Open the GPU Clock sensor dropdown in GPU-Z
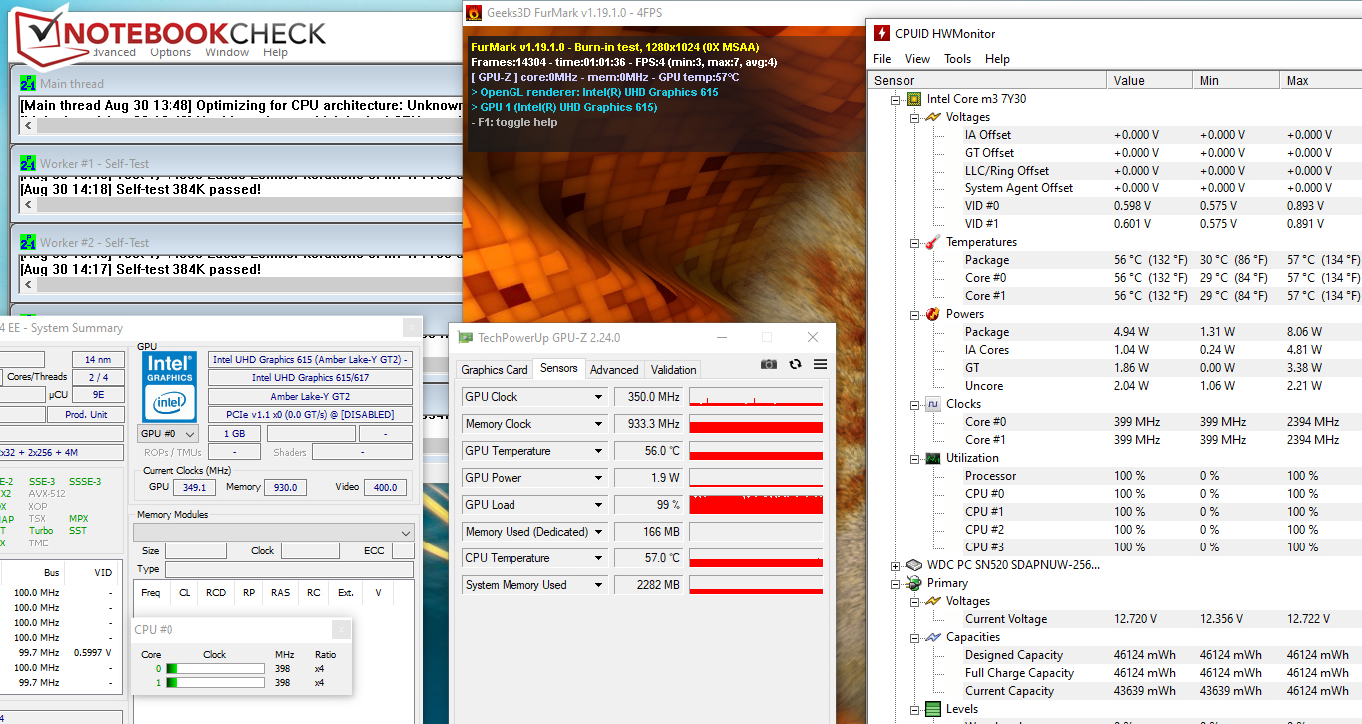 pyautogui.click(x=599, y=397)
